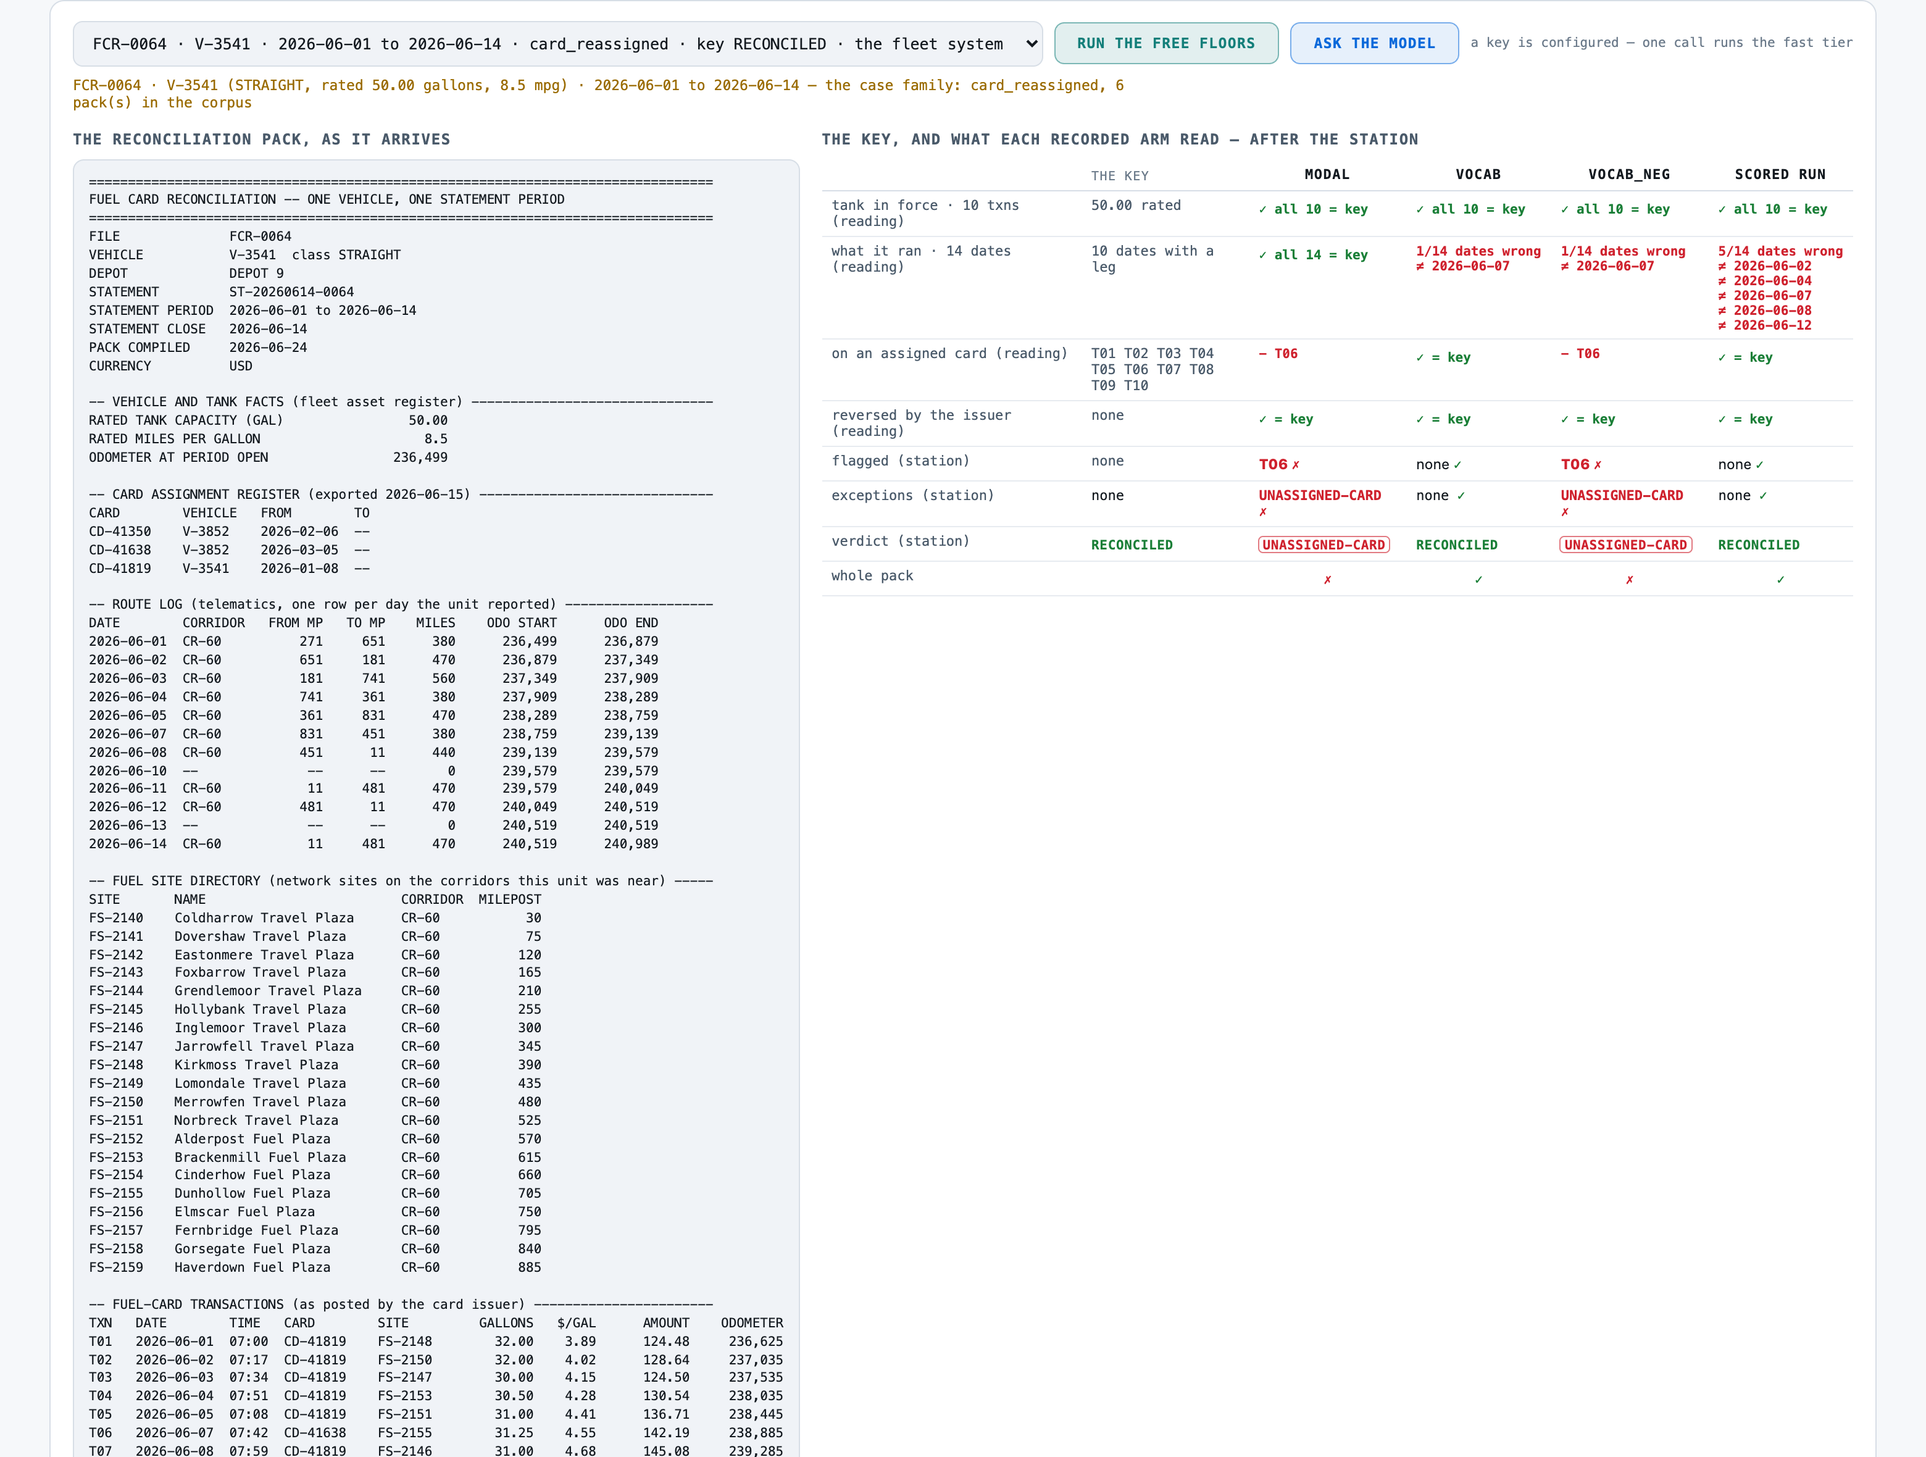This screenshot has width=1926, height=1457.
Task: Click the 'FUEL SITE DIRECTORY' section heading
Action: pos(401,882)
